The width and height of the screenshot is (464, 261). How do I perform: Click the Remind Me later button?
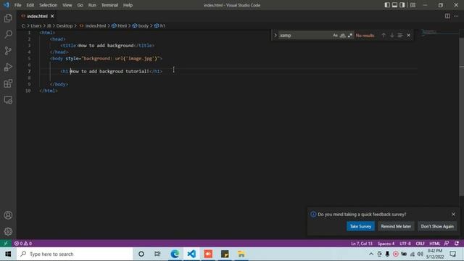(x=396, y=226)
